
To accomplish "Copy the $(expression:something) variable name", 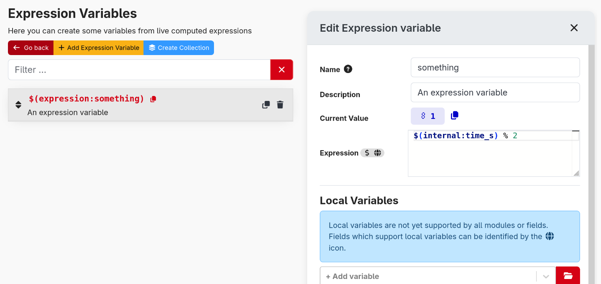I will (153, 98).
